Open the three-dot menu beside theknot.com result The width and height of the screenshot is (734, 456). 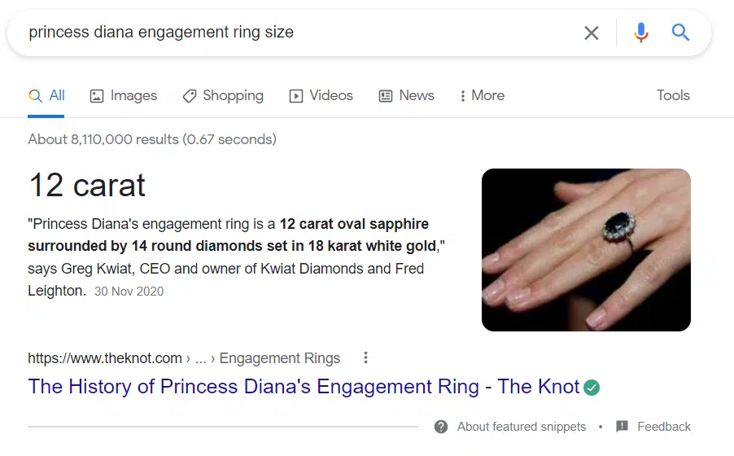[x=366, y=357]
